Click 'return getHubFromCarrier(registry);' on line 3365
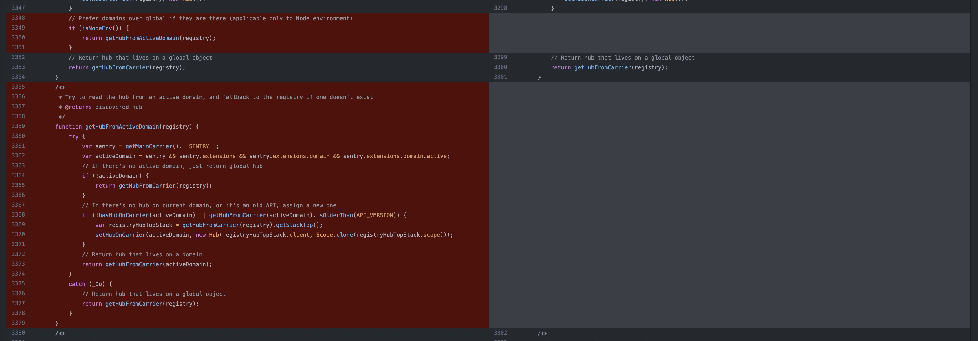 tap(154, 186)
